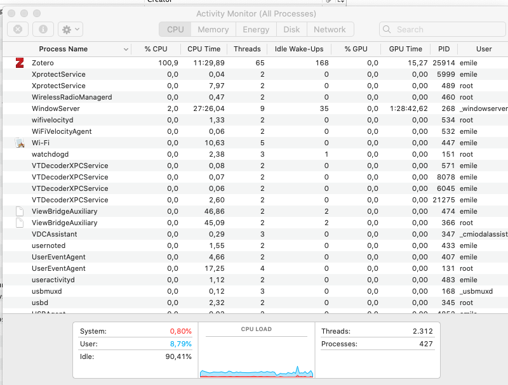Image resolution: width=508 pixels, height=385 pixels.
Task: Select VTDecoderXPCService with PID 6045
Action: [255, 188]
